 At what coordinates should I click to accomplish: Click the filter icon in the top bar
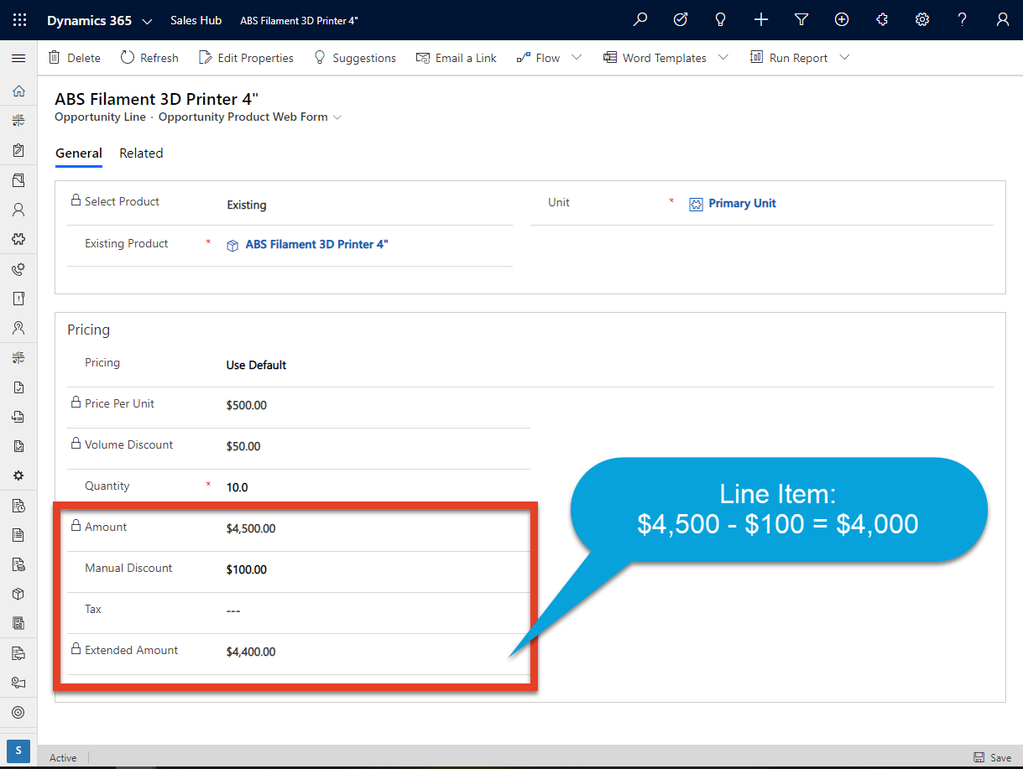(x=801, y=19)
